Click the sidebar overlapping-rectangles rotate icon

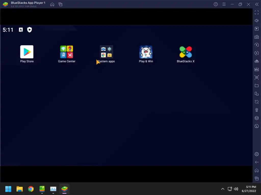click(x=257, y=94)
